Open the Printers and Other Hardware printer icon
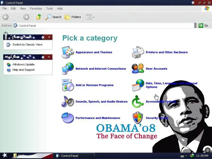212x159 pixels. [x=138, y=52]
